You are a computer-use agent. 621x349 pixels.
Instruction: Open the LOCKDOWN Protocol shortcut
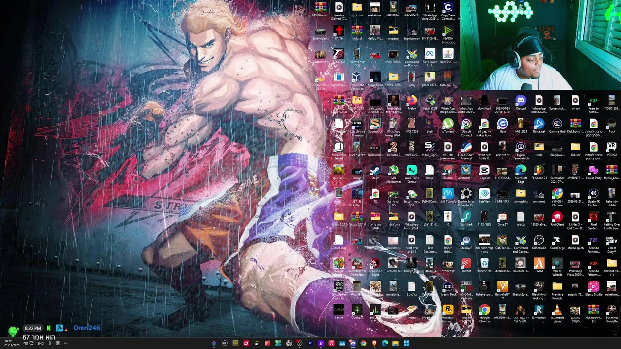pyautogui.click(x=466, y=151)
